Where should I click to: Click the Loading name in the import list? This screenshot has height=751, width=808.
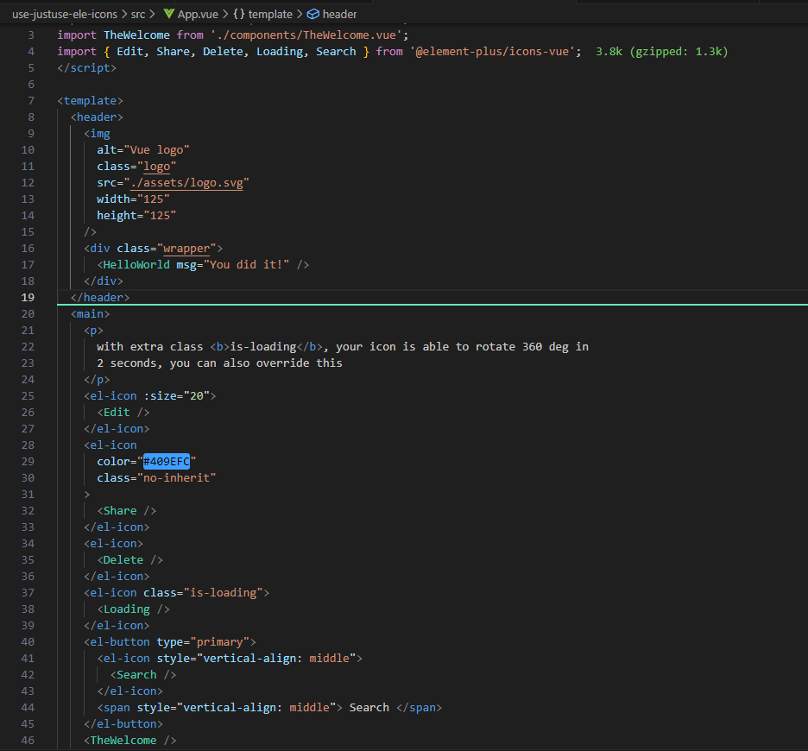coord(280,52)
